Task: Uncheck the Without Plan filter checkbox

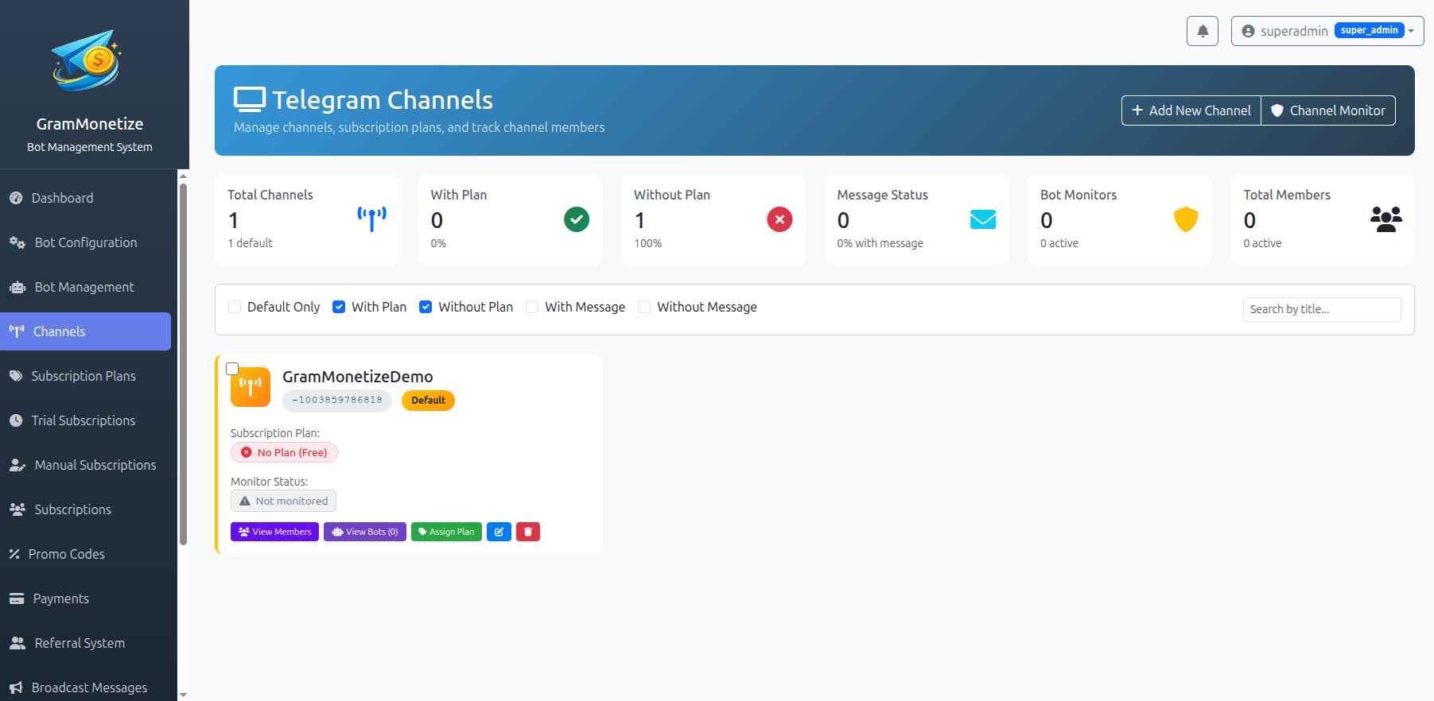Action: pos(426,307)
